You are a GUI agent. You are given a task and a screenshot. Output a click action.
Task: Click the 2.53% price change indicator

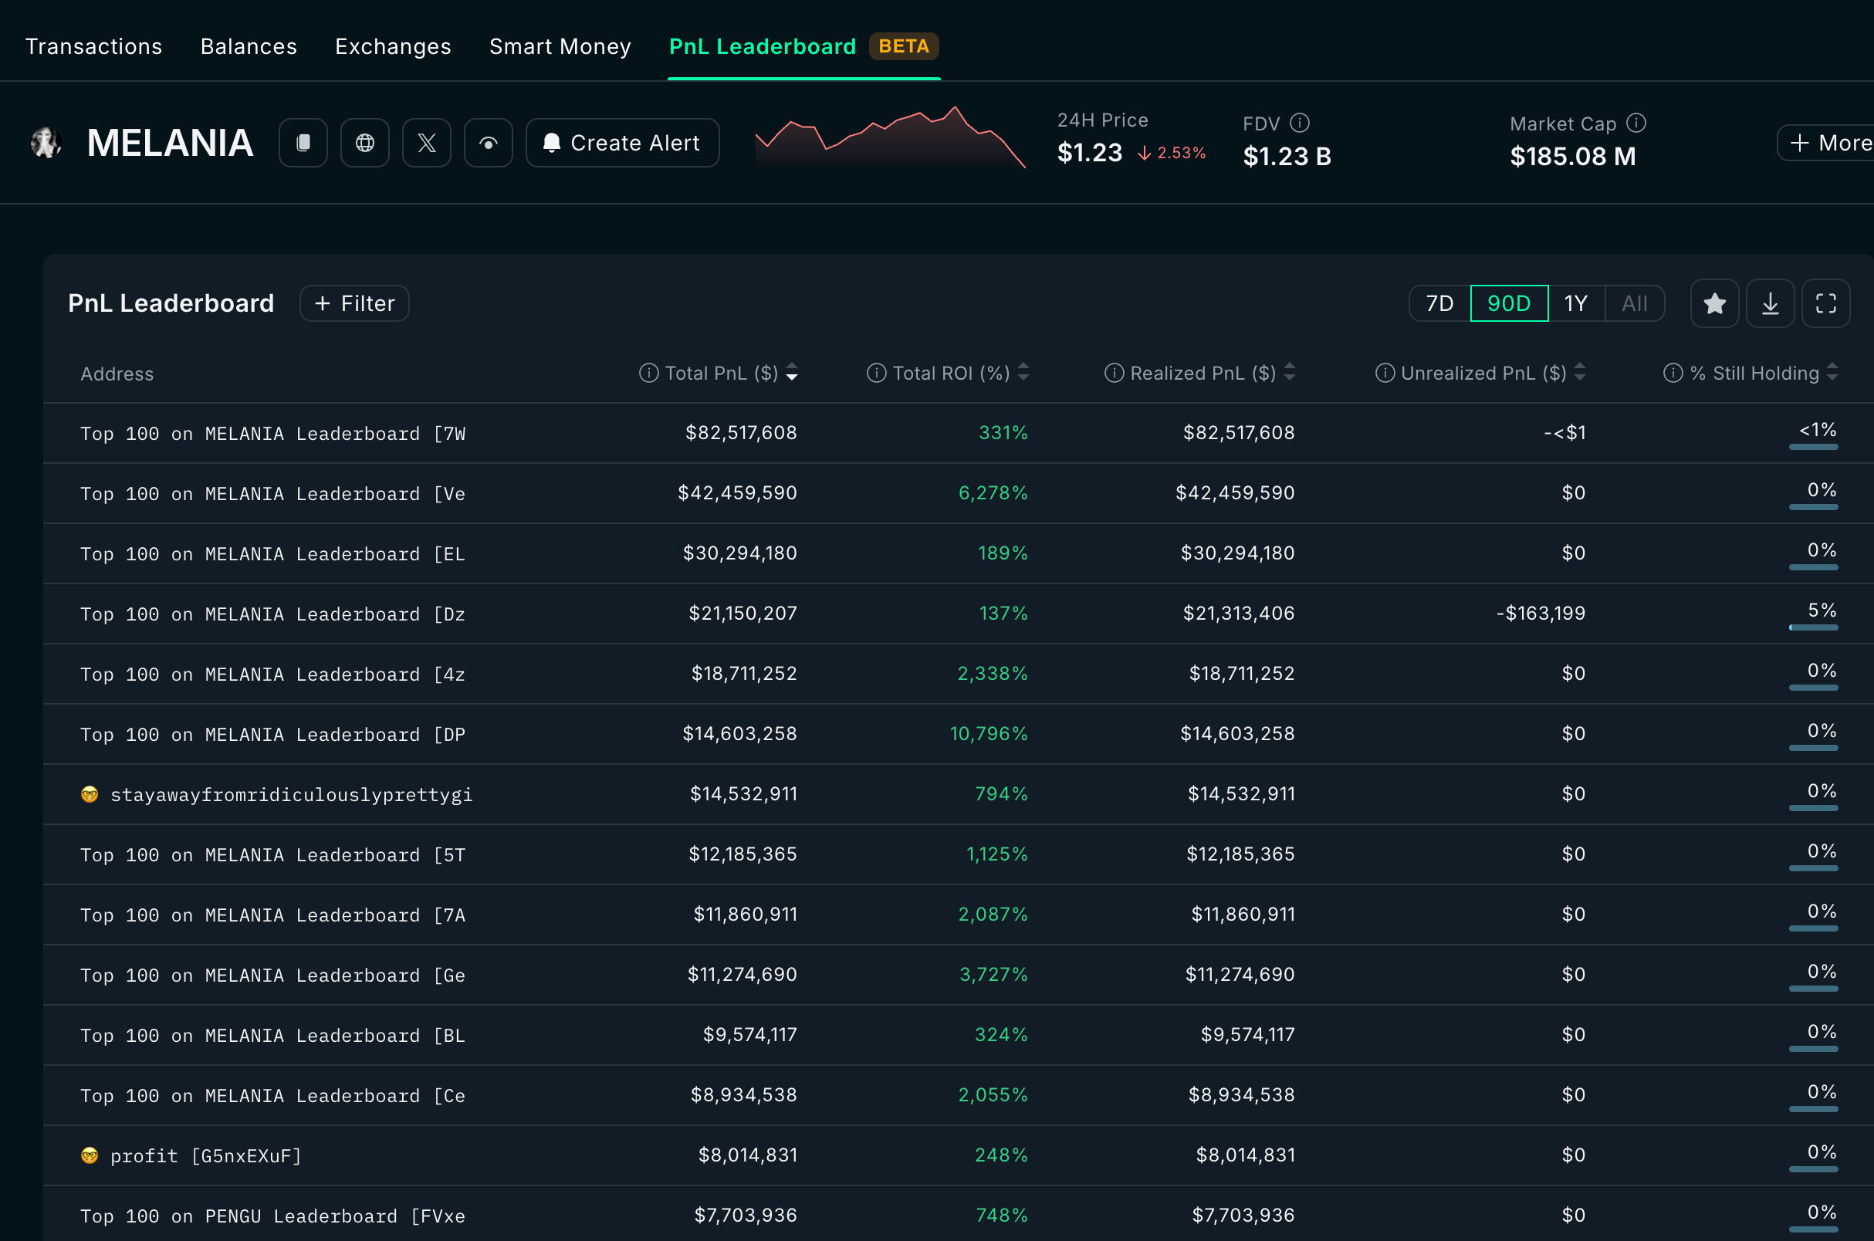coord(1172,153)
